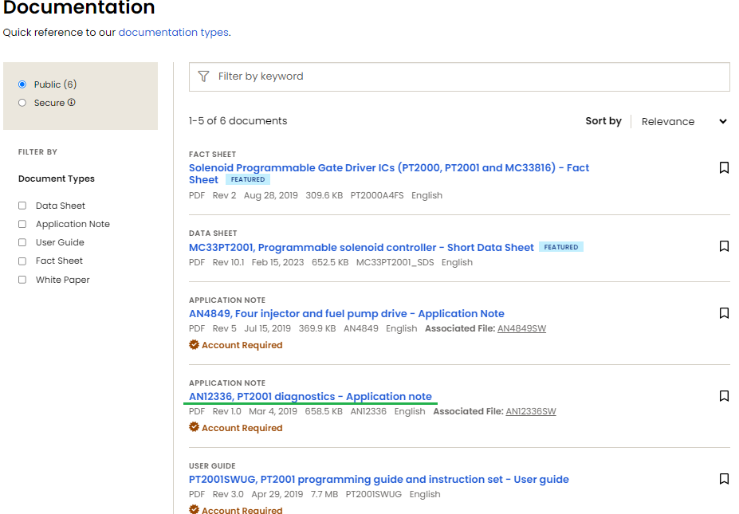Bookmark the AN4849 application note
Screen dimensions: 739x514
pos(724,314)
